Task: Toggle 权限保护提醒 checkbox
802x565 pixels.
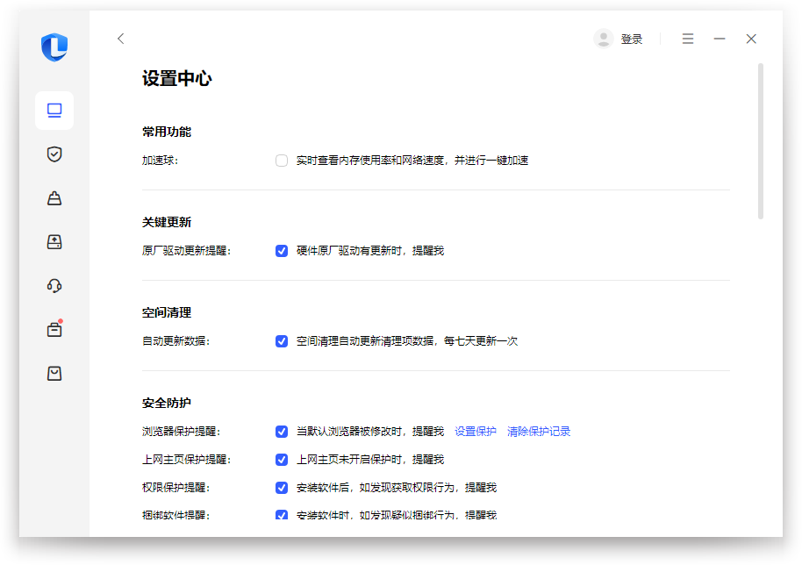Action: click(282, 488)
